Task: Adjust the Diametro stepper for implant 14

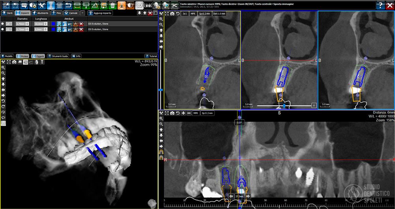Action: click(27, 24)
